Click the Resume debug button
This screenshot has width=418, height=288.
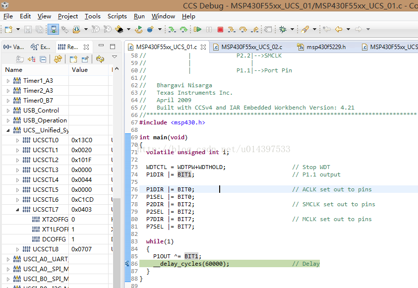(197, 30)
